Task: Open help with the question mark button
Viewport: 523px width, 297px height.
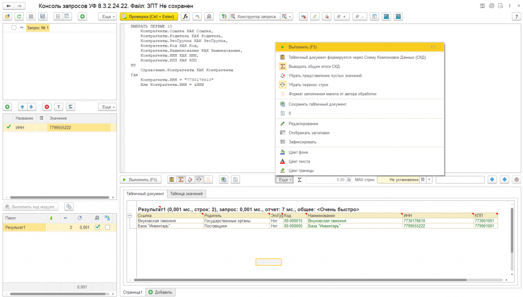Action: [515, 16]
